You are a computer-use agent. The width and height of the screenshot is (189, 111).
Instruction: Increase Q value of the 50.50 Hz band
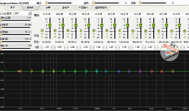point(77,48)
